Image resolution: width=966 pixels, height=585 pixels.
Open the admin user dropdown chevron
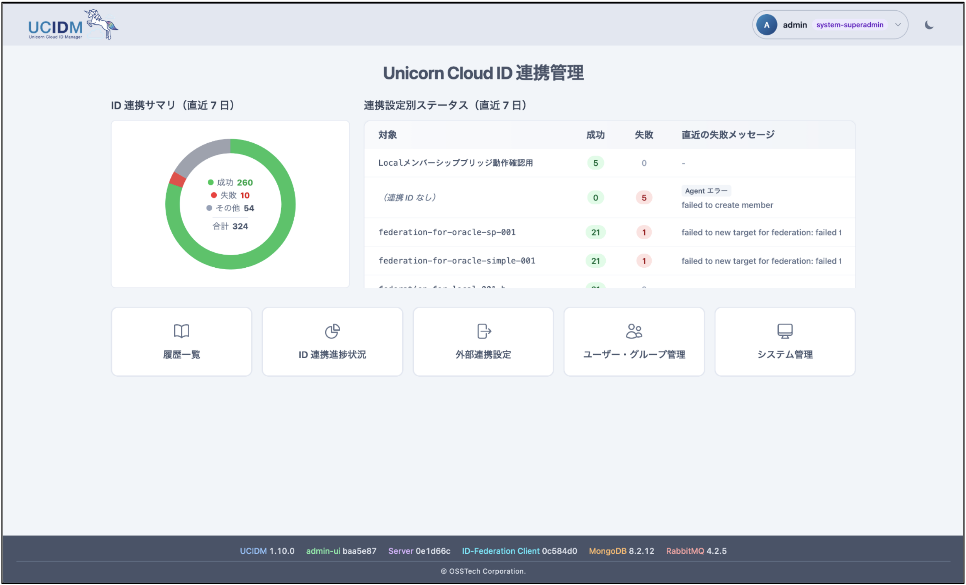(898, 25)
